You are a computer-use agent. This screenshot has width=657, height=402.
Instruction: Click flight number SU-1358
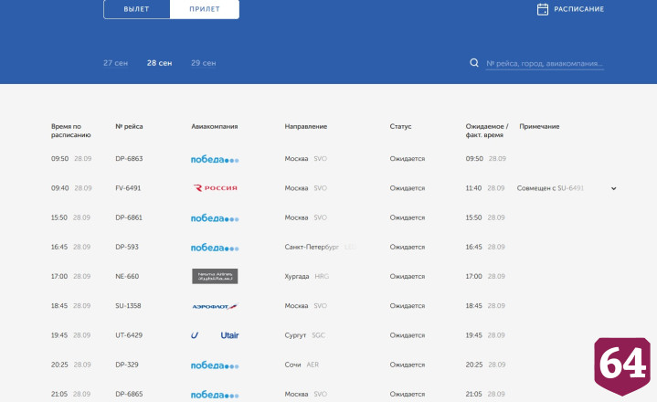click(128, 306)
